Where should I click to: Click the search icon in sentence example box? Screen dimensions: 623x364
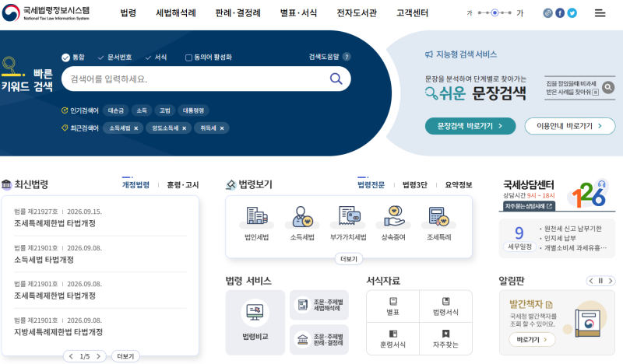point(608,87)
